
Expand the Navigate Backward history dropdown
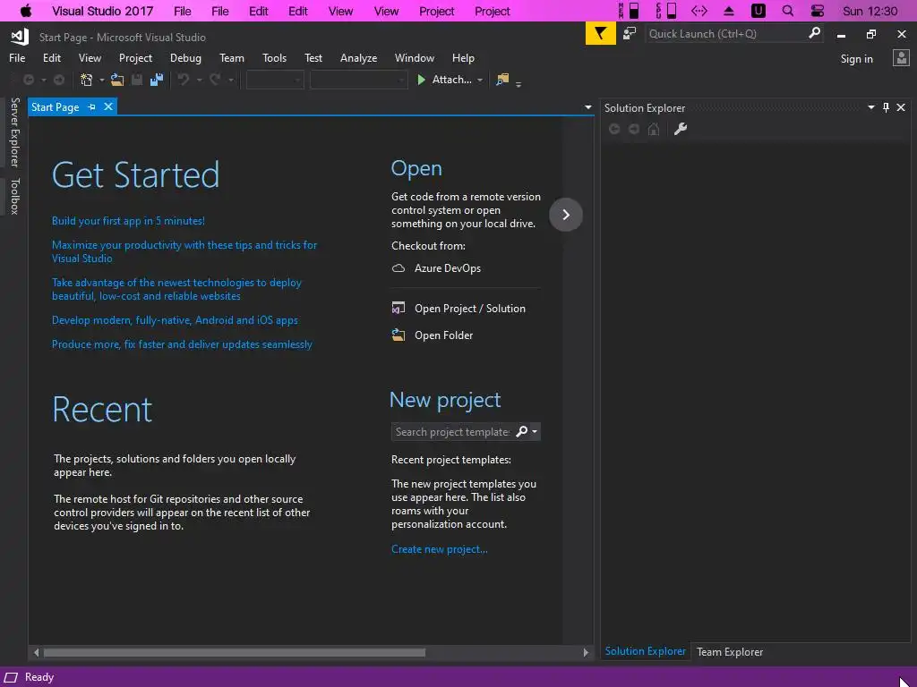pos(43,80)
